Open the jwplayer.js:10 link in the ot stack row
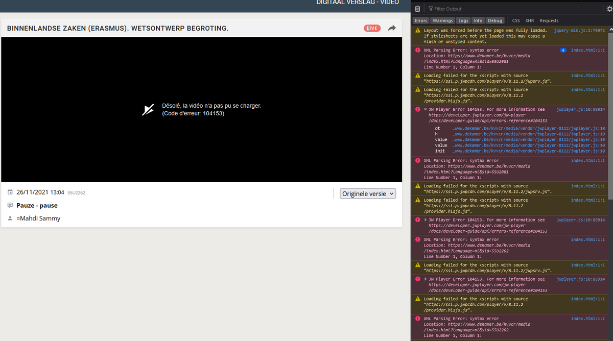613x341 pixels. (x=529, y=129)
